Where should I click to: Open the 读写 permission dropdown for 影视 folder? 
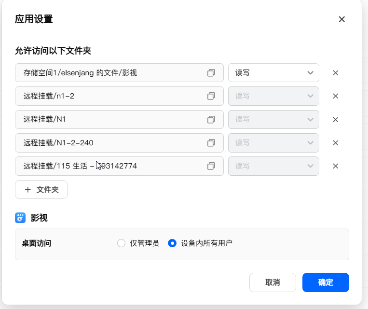coord(273,73)
